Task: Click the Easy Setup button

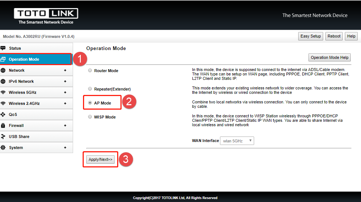Action: (x=311, y=36)
